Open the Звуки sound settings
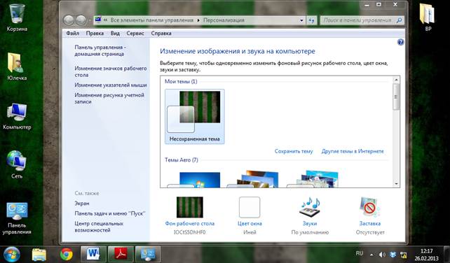 click(310, 215)
